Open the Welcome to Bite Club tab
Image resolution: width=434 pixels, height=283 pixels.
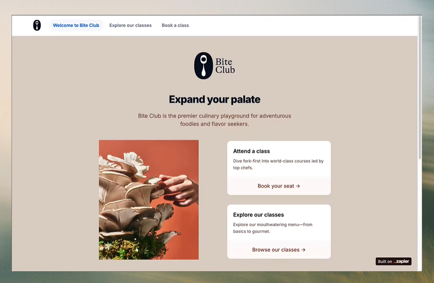pos(76,25)
